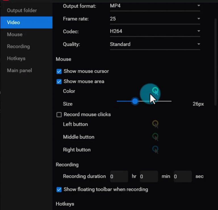Image resolution: width=218 pixels, height=210 pixels.
Task: Uncheck Show mouse area
Action: 59,81
